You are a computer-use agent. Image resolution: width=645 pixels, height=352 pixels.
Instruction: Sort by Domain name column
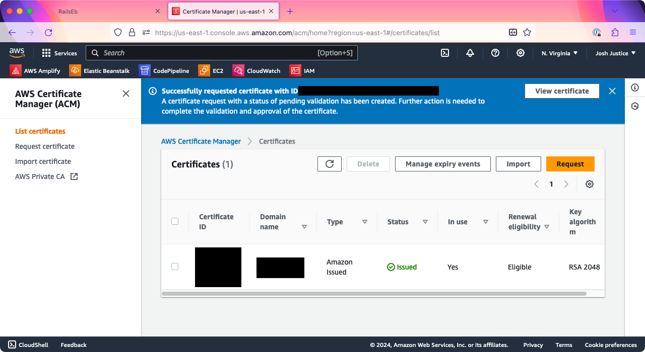[304, 227]
